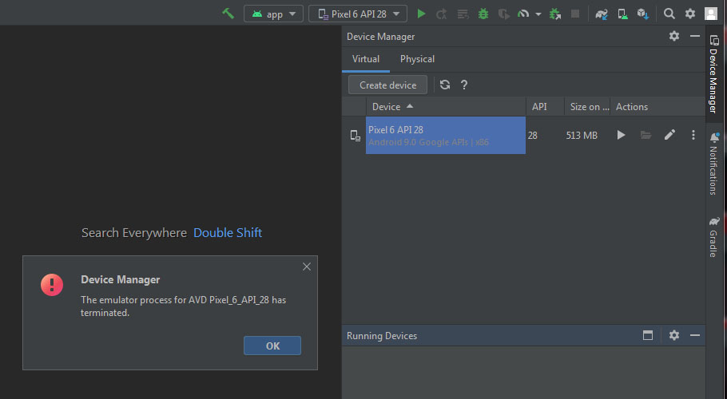This screenshot has width=727, height=399.
Task: Run the app with green play button
Action: click(x=421, y=14)
